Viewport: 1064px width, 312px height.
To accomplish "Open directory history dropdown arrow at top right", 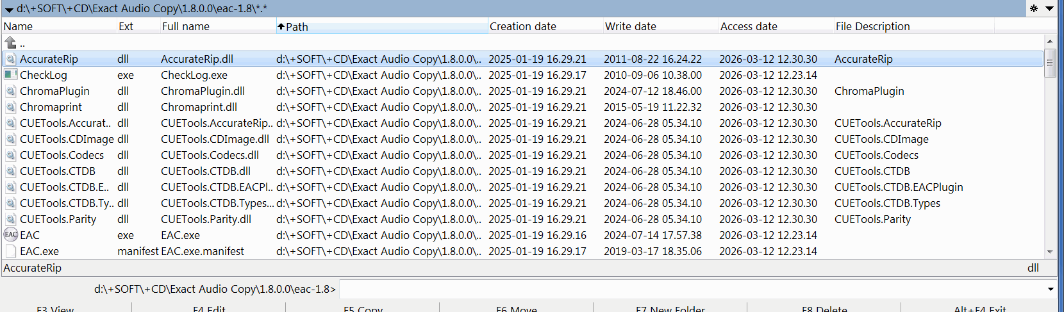I will [1049, 8].
